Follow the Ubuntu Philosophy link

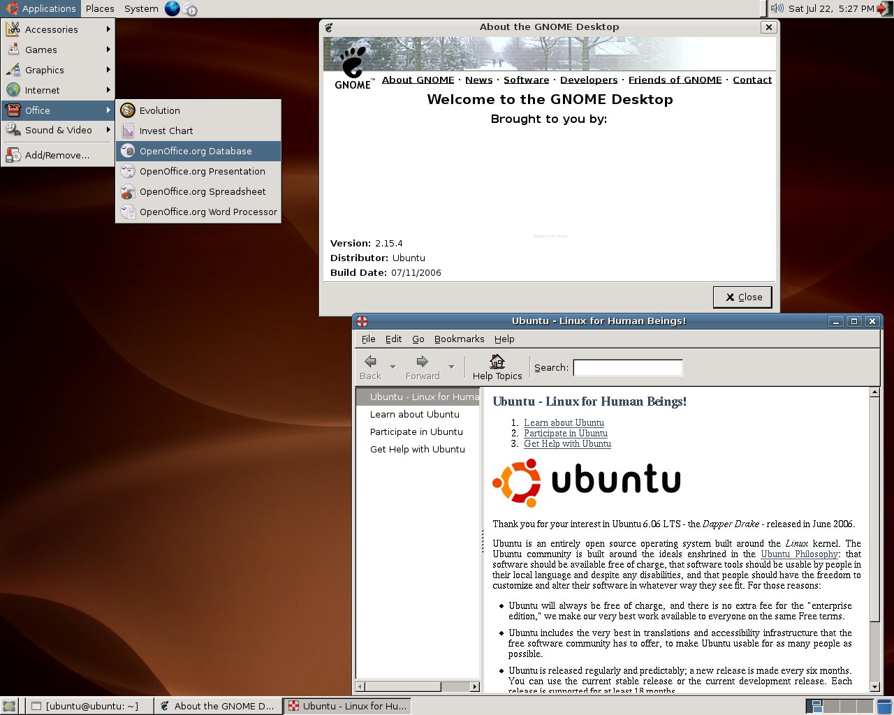tap(799, 554)
